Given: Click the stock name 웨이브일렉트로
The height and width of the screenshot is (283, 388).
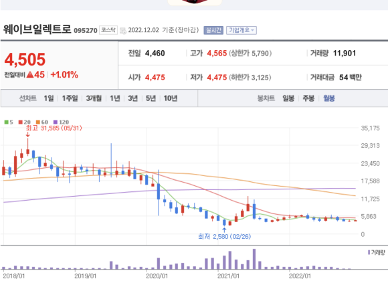Looking at the screenshot, I should click(x=37, y=29).
